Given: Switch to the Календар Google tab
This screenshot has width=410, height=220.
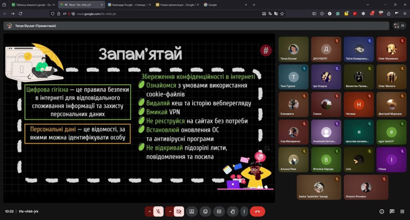Looking at the screenshot, I should coord(128,5).
